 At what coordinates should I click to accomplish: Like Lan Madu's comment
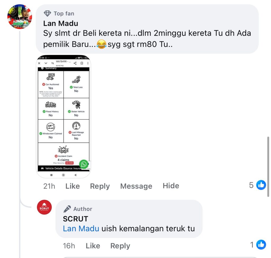[x=73, y=186]
